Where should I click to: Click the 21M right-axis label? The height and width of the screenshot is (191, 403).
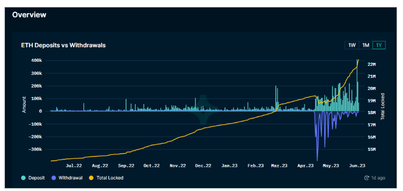coord(372,76)
